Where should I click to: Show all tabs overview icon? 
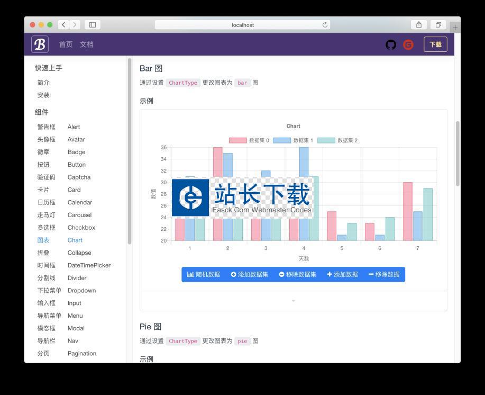(438, 25)
